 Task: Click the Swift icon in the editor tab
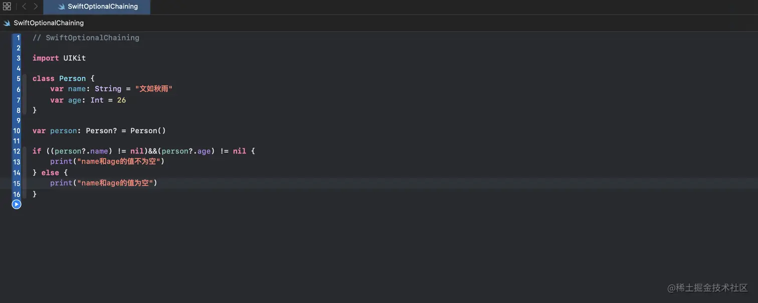click(x=61, y=7)
